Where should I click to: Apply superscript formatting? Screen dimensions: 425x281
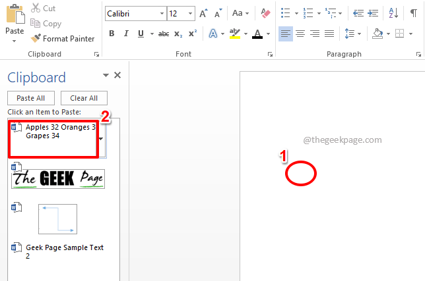pos(193,34)
